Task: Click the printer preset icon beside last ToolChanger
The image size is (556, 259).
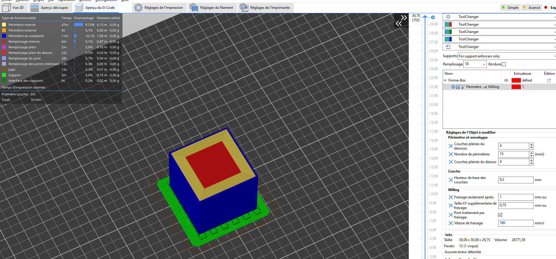Action: (448, 47)
